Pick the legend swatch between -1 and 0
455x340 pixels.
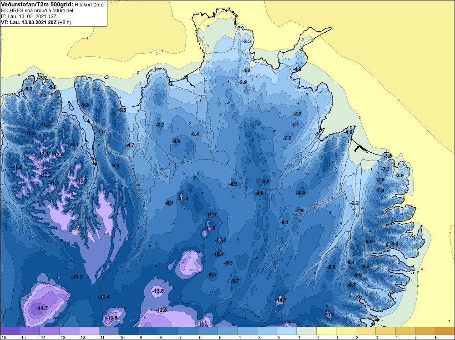306,331
